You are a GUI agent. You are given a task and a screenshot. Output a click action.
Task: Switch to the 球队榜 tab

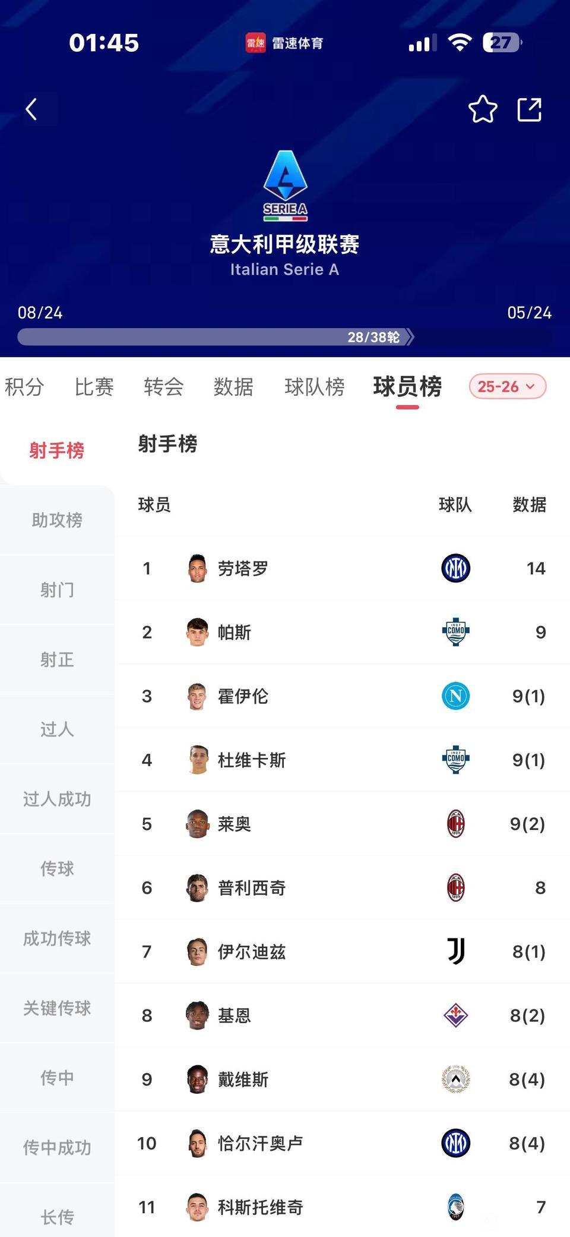click(314, 387)
